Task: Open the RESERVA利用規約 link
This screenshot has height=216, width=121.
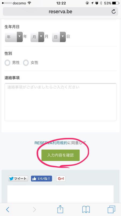Action: pyautogui.click(x=51, y=143)
